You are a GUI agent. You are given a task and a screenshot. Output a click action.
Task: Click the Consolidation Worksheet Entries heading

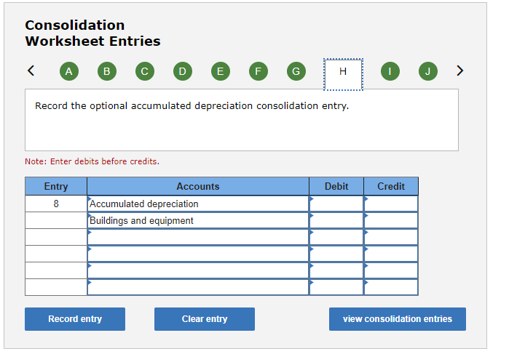[x=92, y=33]
